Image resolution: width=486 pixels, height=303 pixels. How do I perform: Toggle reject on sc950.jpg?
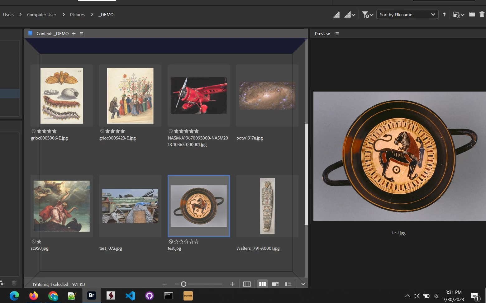coord(33,241)
